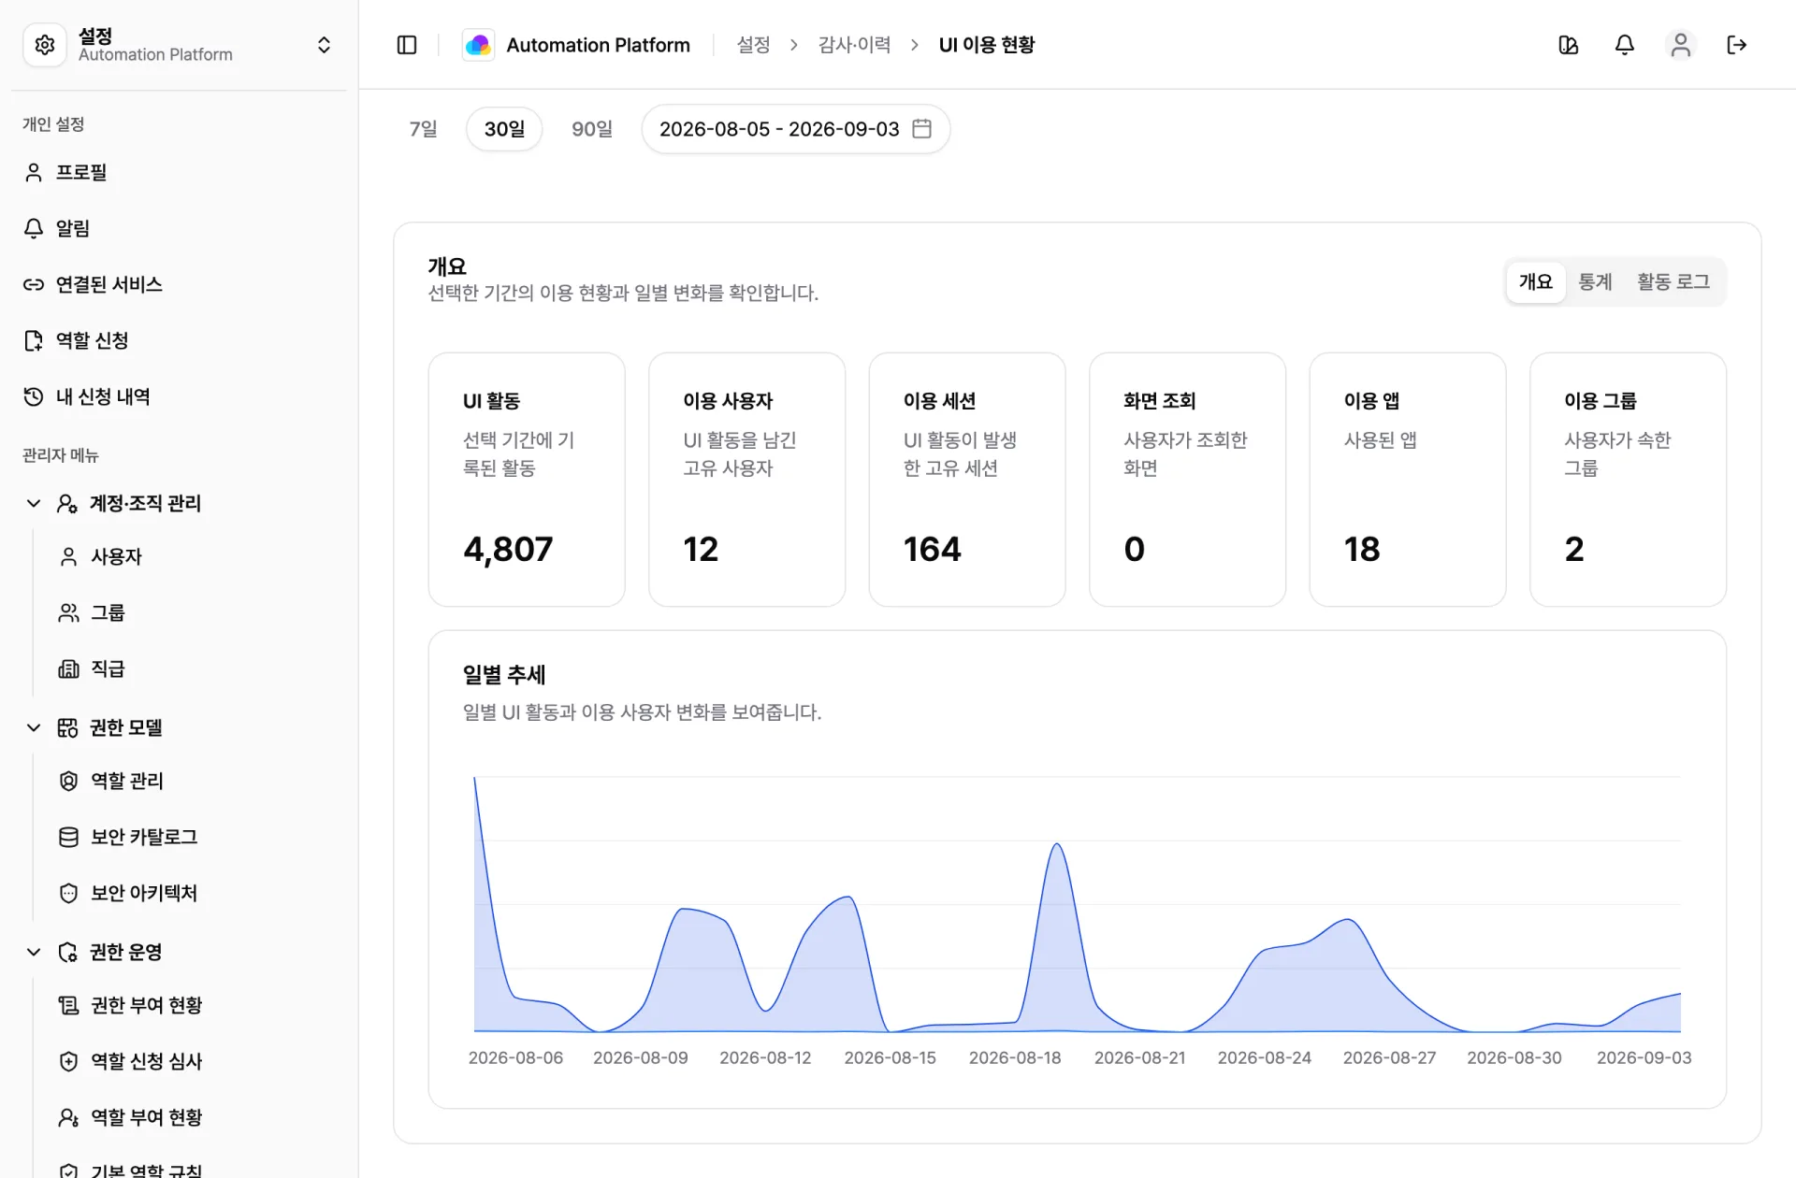Click the UI 활동 card showing 4,807
Screen dimensions: 1796x1178
(527, 480)
